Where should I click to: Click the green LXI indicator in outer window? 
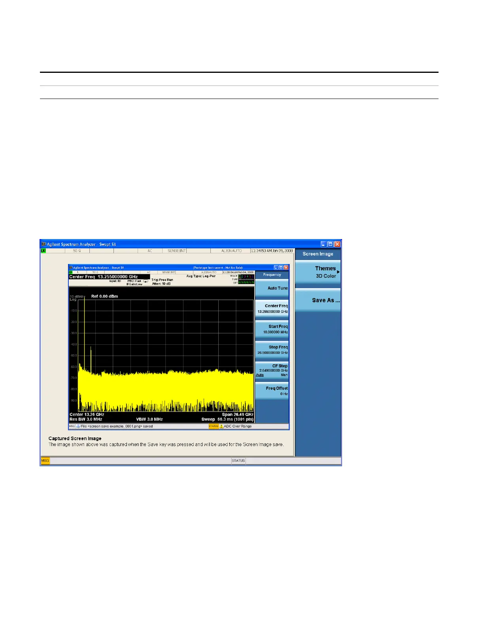point(43,251)
